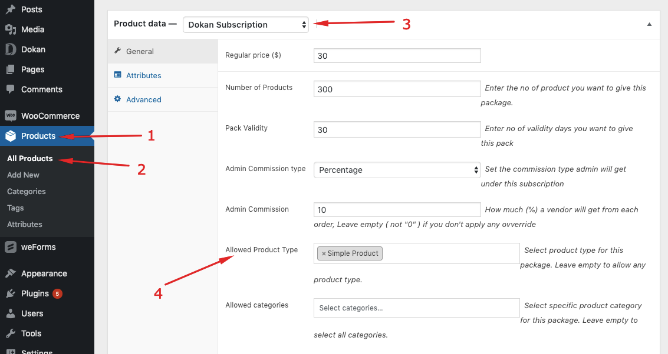Screen dimensions: 668x354
Task: Open Allowed categories selector
Action: point(417,308)
